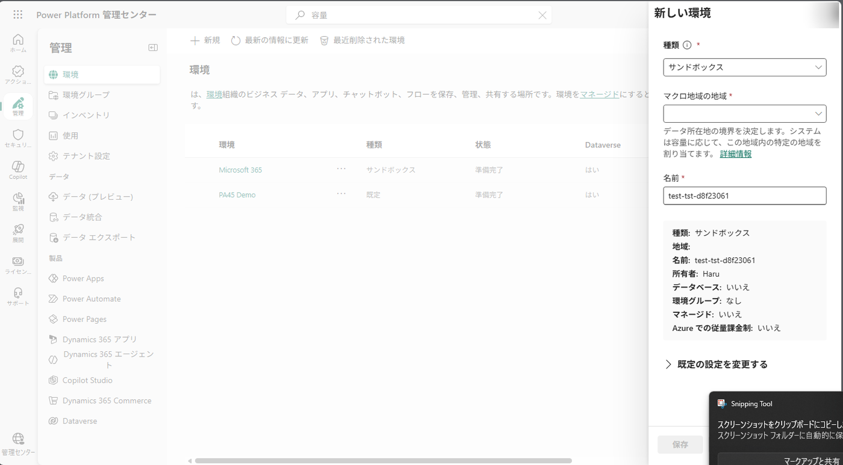The height and width of the screenshot is (465, 843).
Task: Open the 監視 rail icon
Action: (x=18, y=202)
